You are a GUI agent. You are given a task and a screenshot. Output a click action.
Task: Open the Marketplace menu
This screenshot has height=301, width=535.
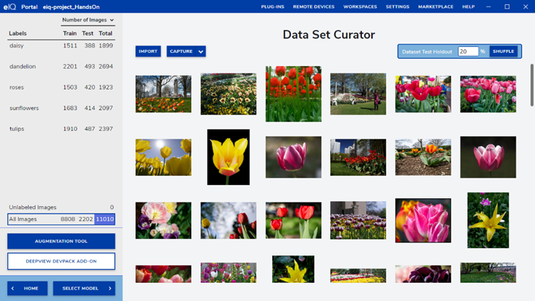pos(435,7)
